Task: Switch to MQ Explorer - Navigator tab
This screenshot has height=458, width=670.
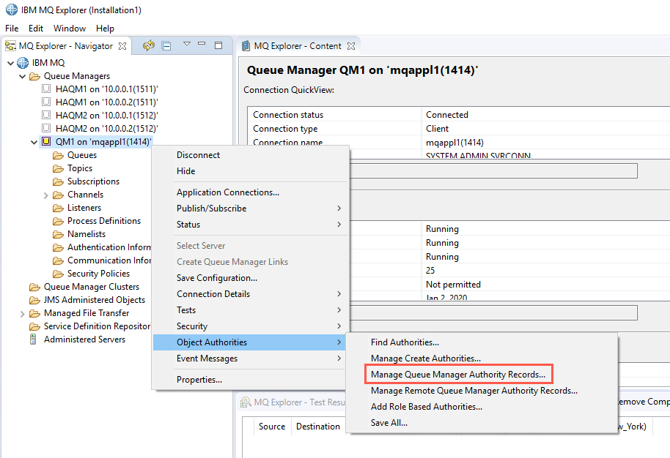Action: click(66, 46)
